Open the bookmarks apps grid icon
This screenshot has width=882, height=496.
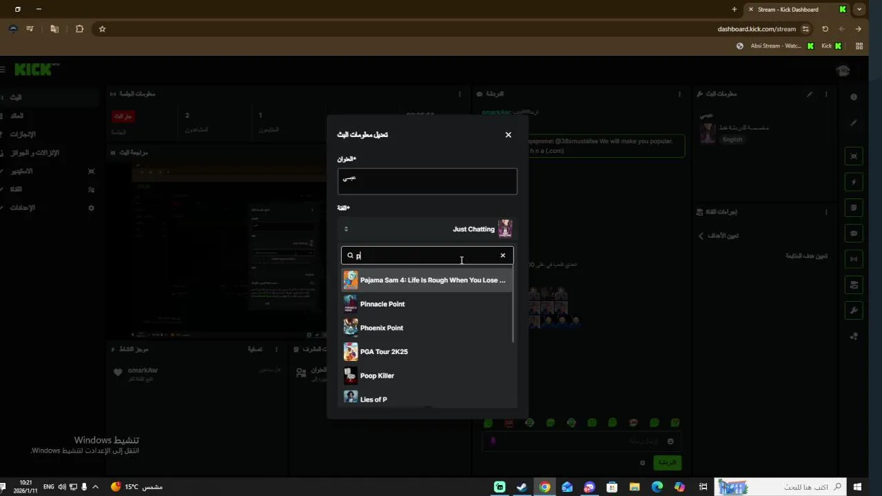pyautogui.click(x=859, y=46)
